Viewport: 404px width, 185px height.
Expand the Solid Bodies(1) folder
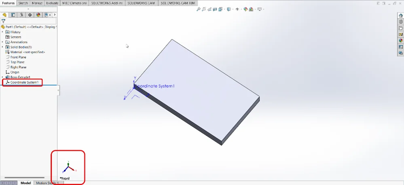tap(2, 47)
